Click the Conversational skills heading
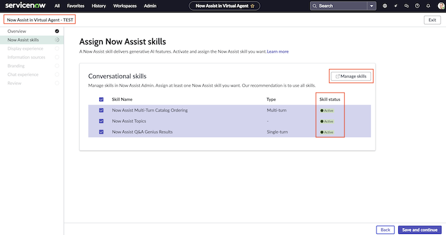This screenshot has height=235, width=446. [x=117, y=76]
